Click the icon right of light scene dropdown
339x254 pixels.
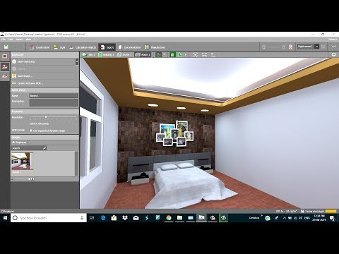(323, 47)
